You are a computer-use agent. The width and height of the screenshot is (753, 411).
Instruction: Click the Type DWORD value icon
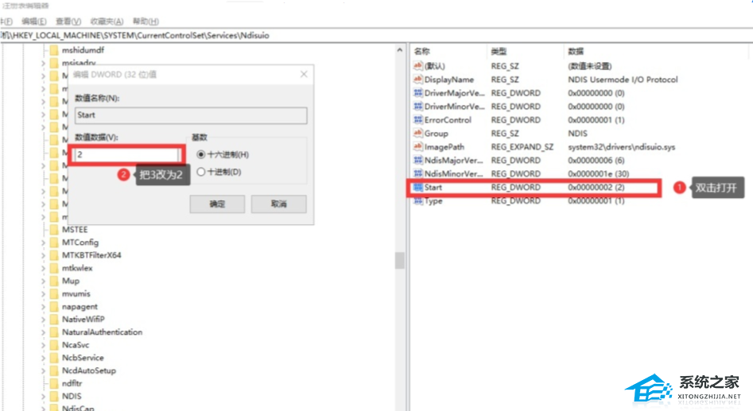click(x=417, y=200)
